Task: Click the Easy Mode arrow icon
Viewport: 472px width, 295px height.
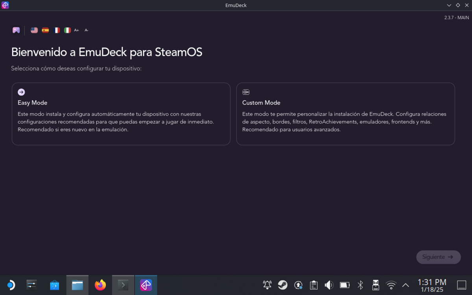Action: pyautogui.click(x=21, y=92)
